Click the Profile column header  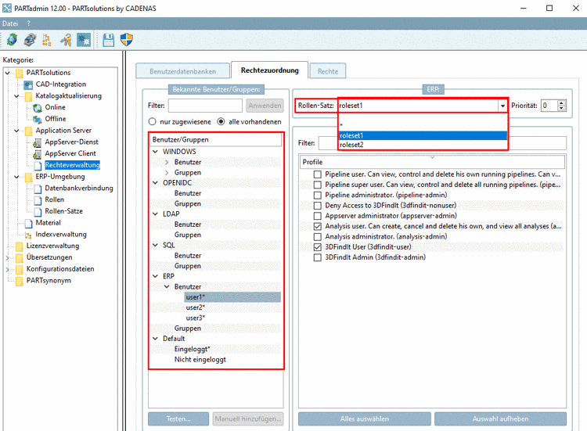(x=431, y=162)
